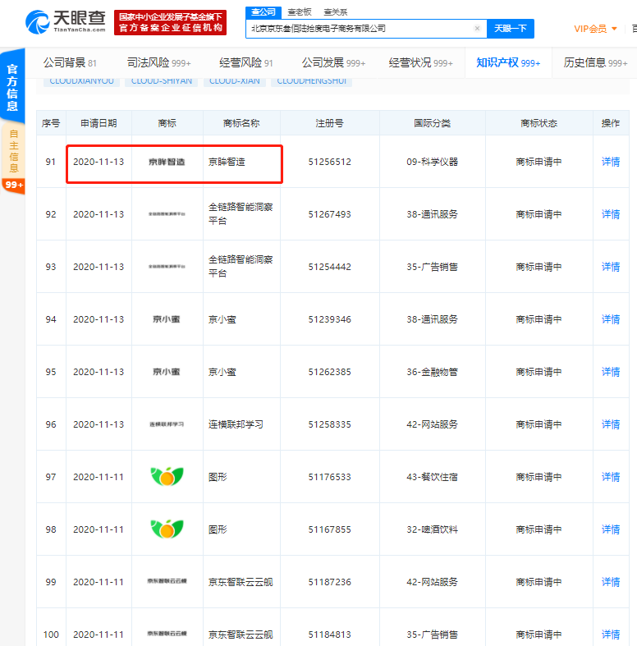Click registration number 51267493
Viewport: 637px width, 646px height.
[330, 214]
